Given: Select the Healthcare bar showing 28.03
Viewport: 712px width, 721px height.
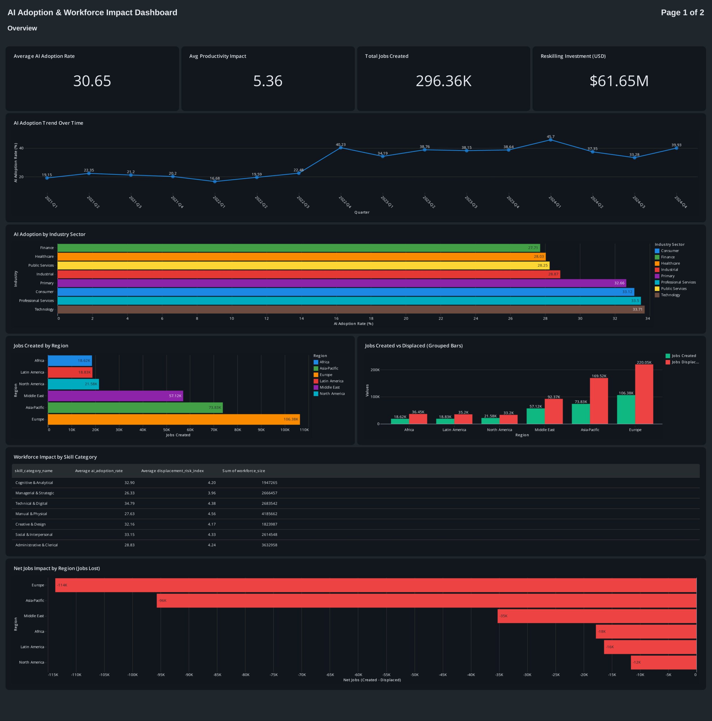Looking at the screenshot, I should pos(302,257).
